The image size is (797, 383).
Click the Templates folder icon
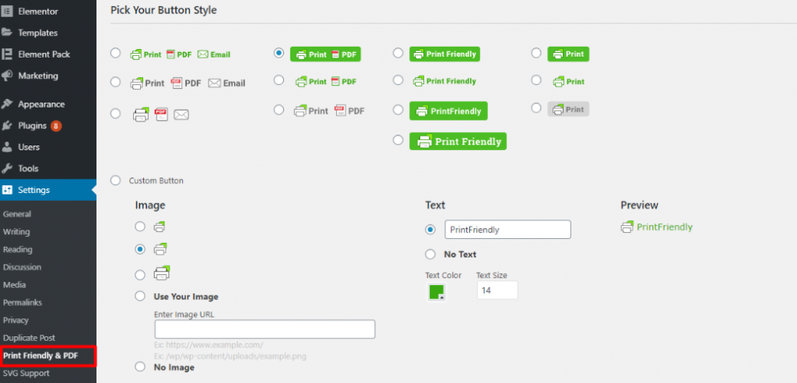(x=7, y=33)
